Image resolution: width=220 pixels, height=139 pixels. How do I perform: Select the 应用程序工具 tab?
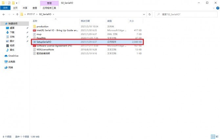pyautogui.click(x=49, y=8)
